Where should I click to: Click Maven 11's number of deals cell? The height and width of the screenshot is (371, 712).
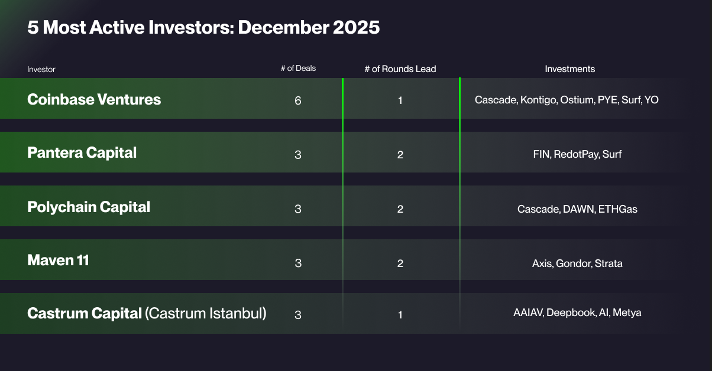coord(298,263)
